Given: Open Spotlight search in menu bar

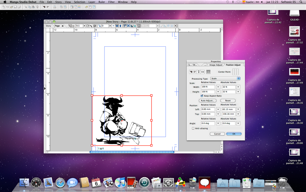Looking at the screenshot, I should (x=301, y=2).
